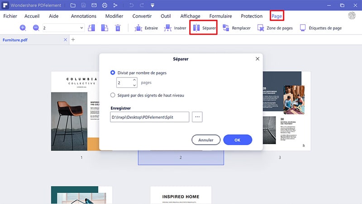Select Divisé par nombre de pages option
Viewport: 362px width, 204px height.
coord(138,73)
